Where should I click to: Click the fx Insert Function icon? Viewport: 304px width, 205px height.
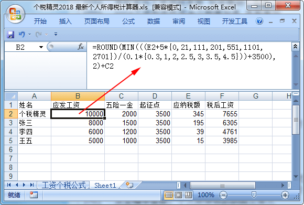point(81,47)
